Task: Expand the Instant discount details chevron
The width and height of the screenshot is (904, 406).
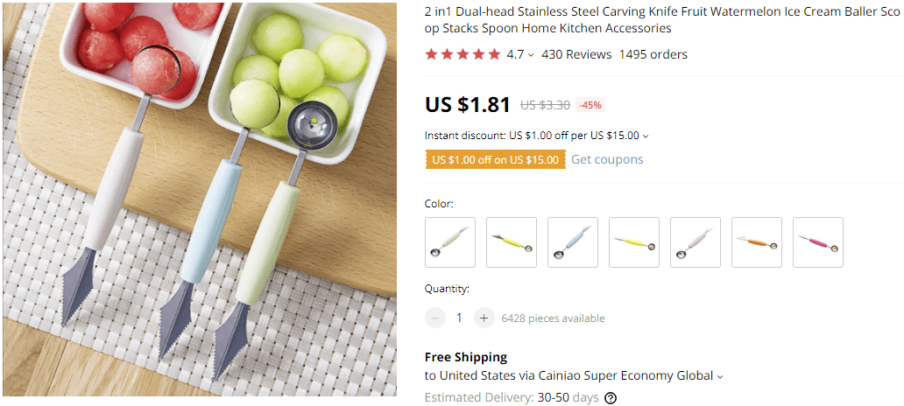Action: [x=646, y=136]
